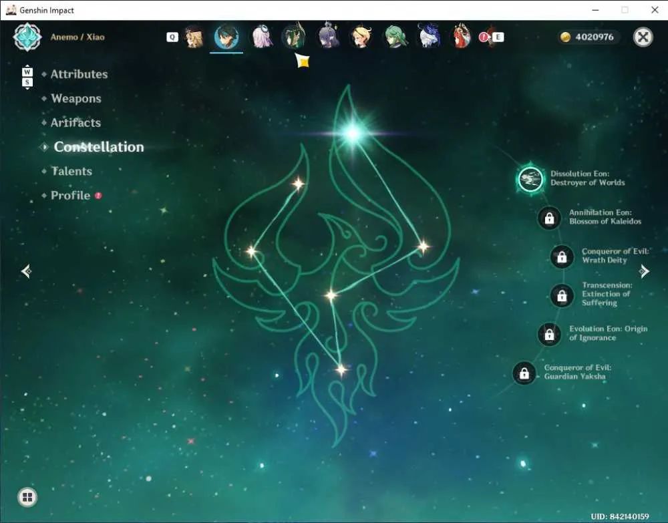The width and height of the screenshot is (668, 523).
Task: Go to the next character with right arrow
Action: click(645, 271)
